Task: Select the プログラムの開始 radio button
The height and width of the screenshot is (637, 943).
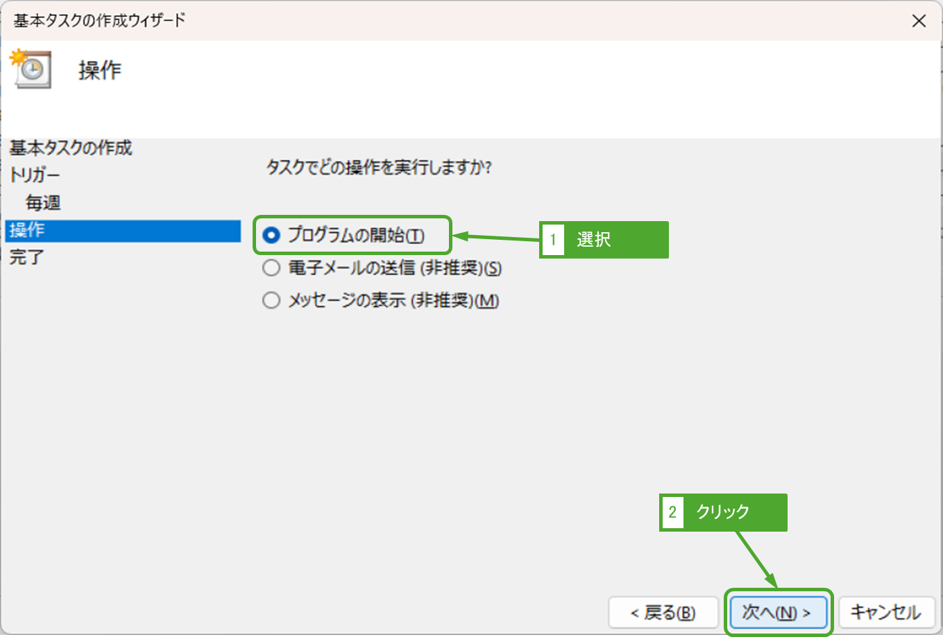Action: click(271, 236)
